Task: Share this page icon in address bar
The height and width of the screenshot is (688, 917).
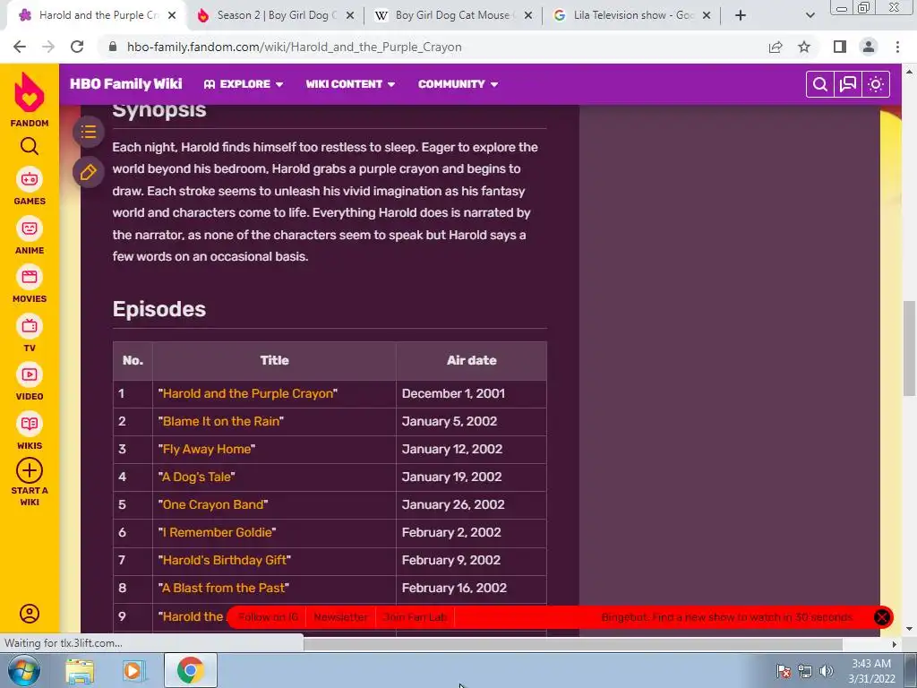Action: pos(776,47)
